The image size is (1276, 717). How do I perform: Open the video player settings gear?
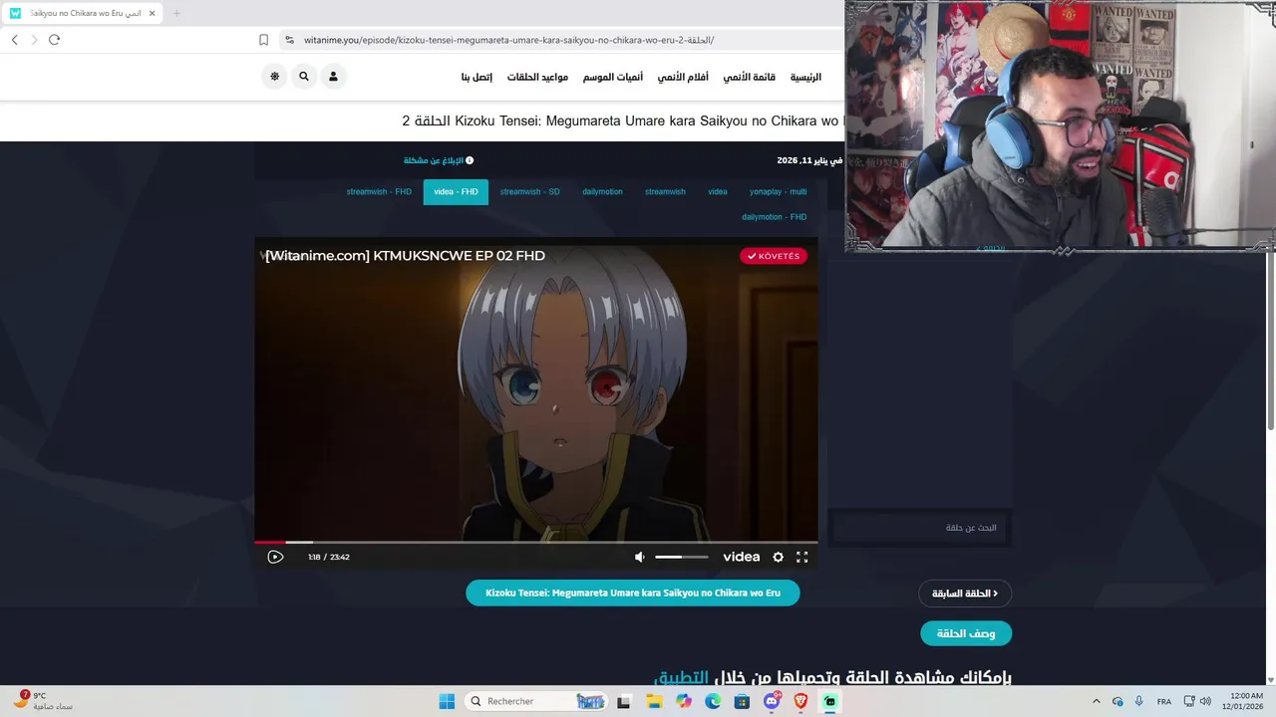coord(778,557)
